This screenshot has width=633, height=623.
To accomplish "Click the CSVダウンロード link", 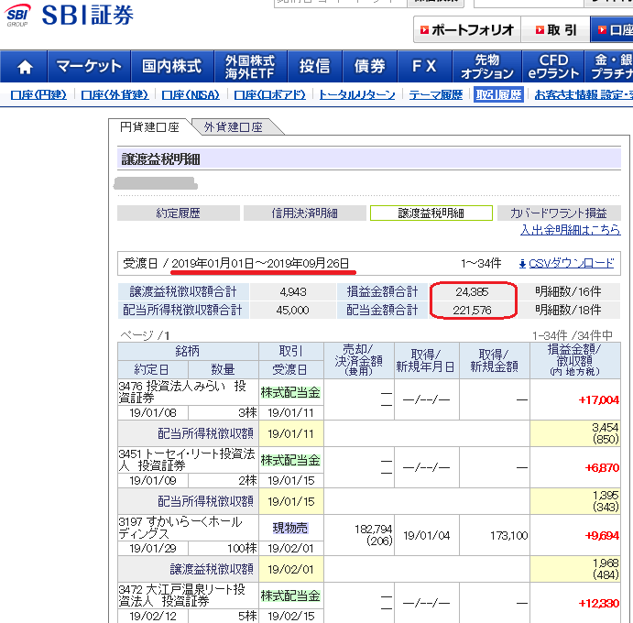I will coord(571,264).
